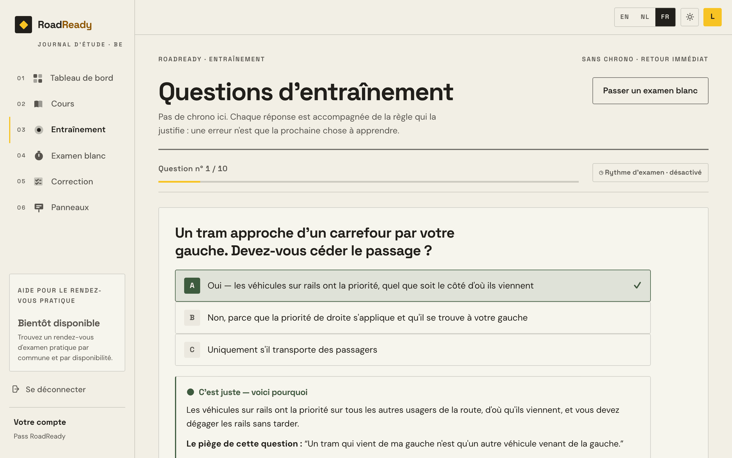Viewport: 732px width, 458px height.
Task: Click the ROADREADY · ENTRAÎNEMENT breadcrumb
Action: click(x=212, y=59)
